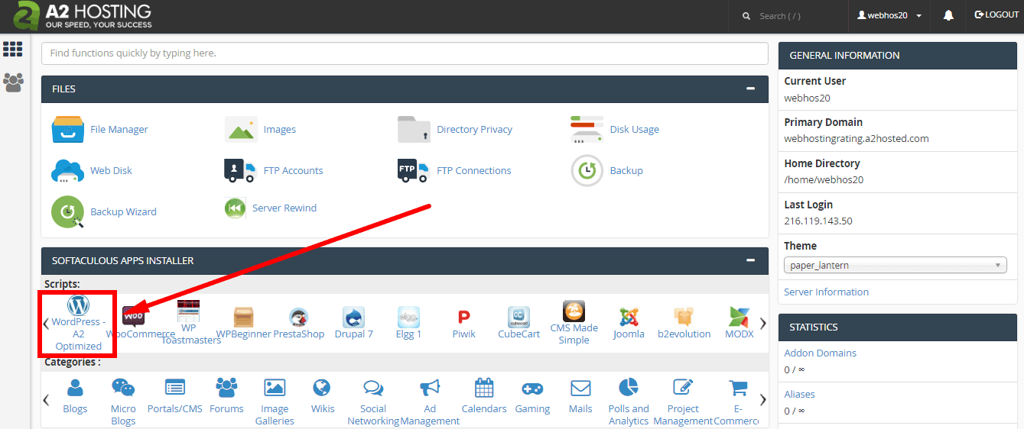
Task: Collapse Softaculous Apps Installer section
Action: tap(751, 260)
